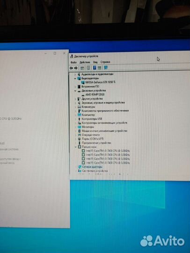Screen dimensions: 190x253
Task: Click the Forward arrow in Device Manager toolbar
Action: point(76,68)
